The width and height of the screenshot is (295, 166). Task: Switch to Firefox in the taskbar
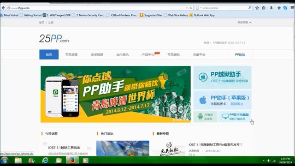point(72,160)
